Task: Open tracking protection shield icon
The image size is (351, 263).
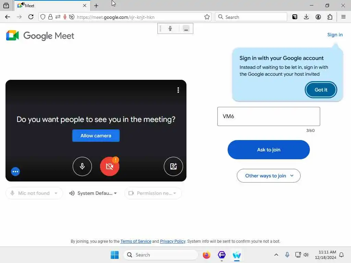Action: [43, 17]
